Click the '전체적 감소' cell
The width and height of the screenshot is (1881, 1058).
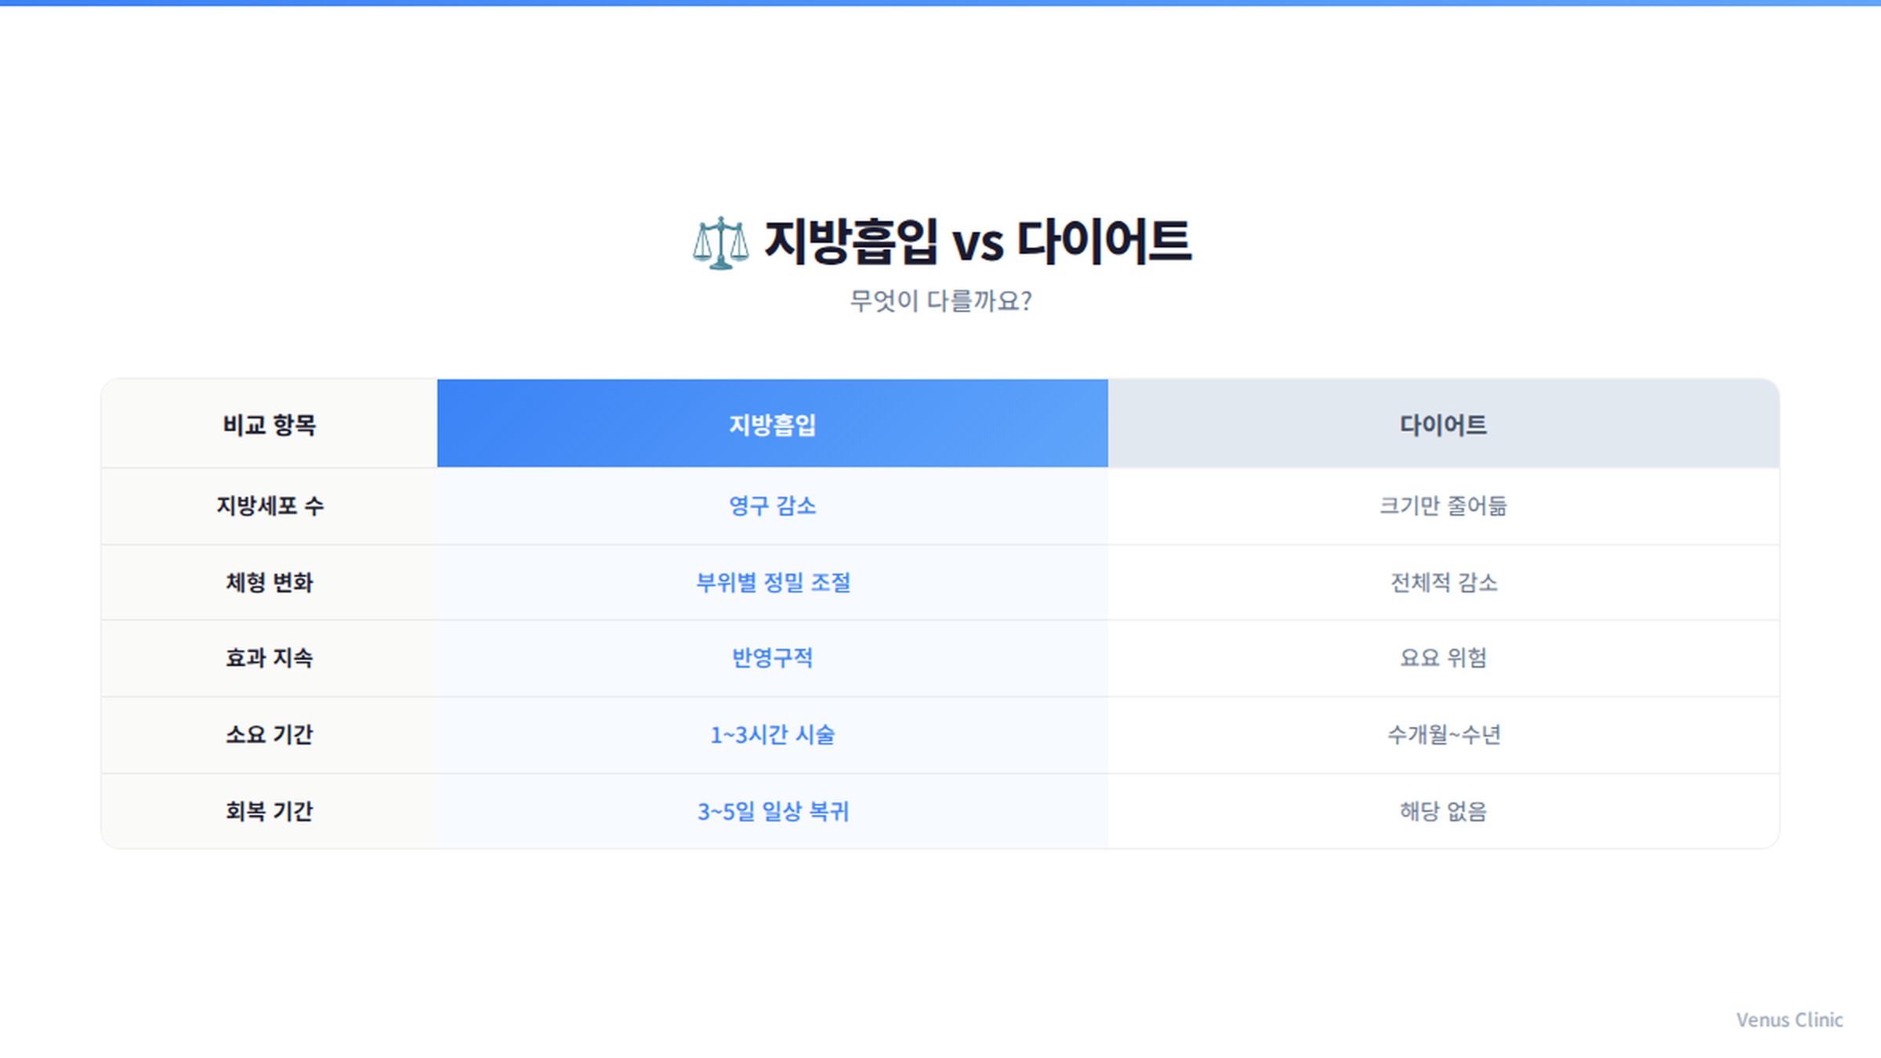click(x=1444, y=582)
